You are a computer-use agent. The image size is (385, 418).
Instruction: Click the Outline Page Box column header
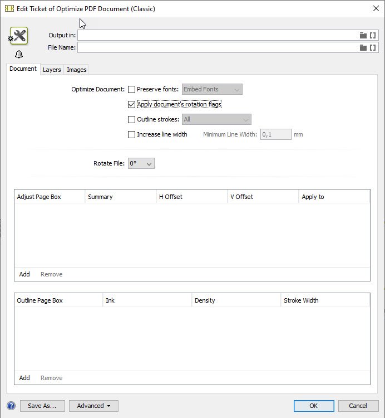coord(58,300)
